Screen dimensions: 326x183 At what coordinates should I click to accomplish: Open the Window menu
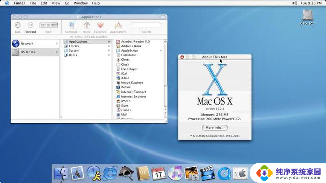[x=80, y=3]
